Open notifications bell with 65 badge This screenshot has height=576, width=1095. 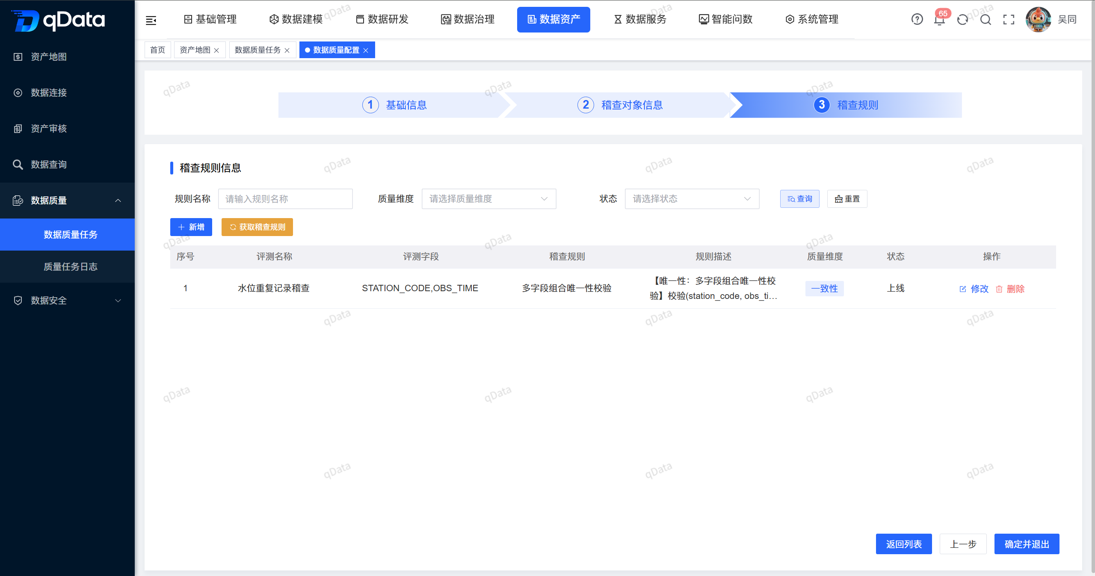coord(940,19)
